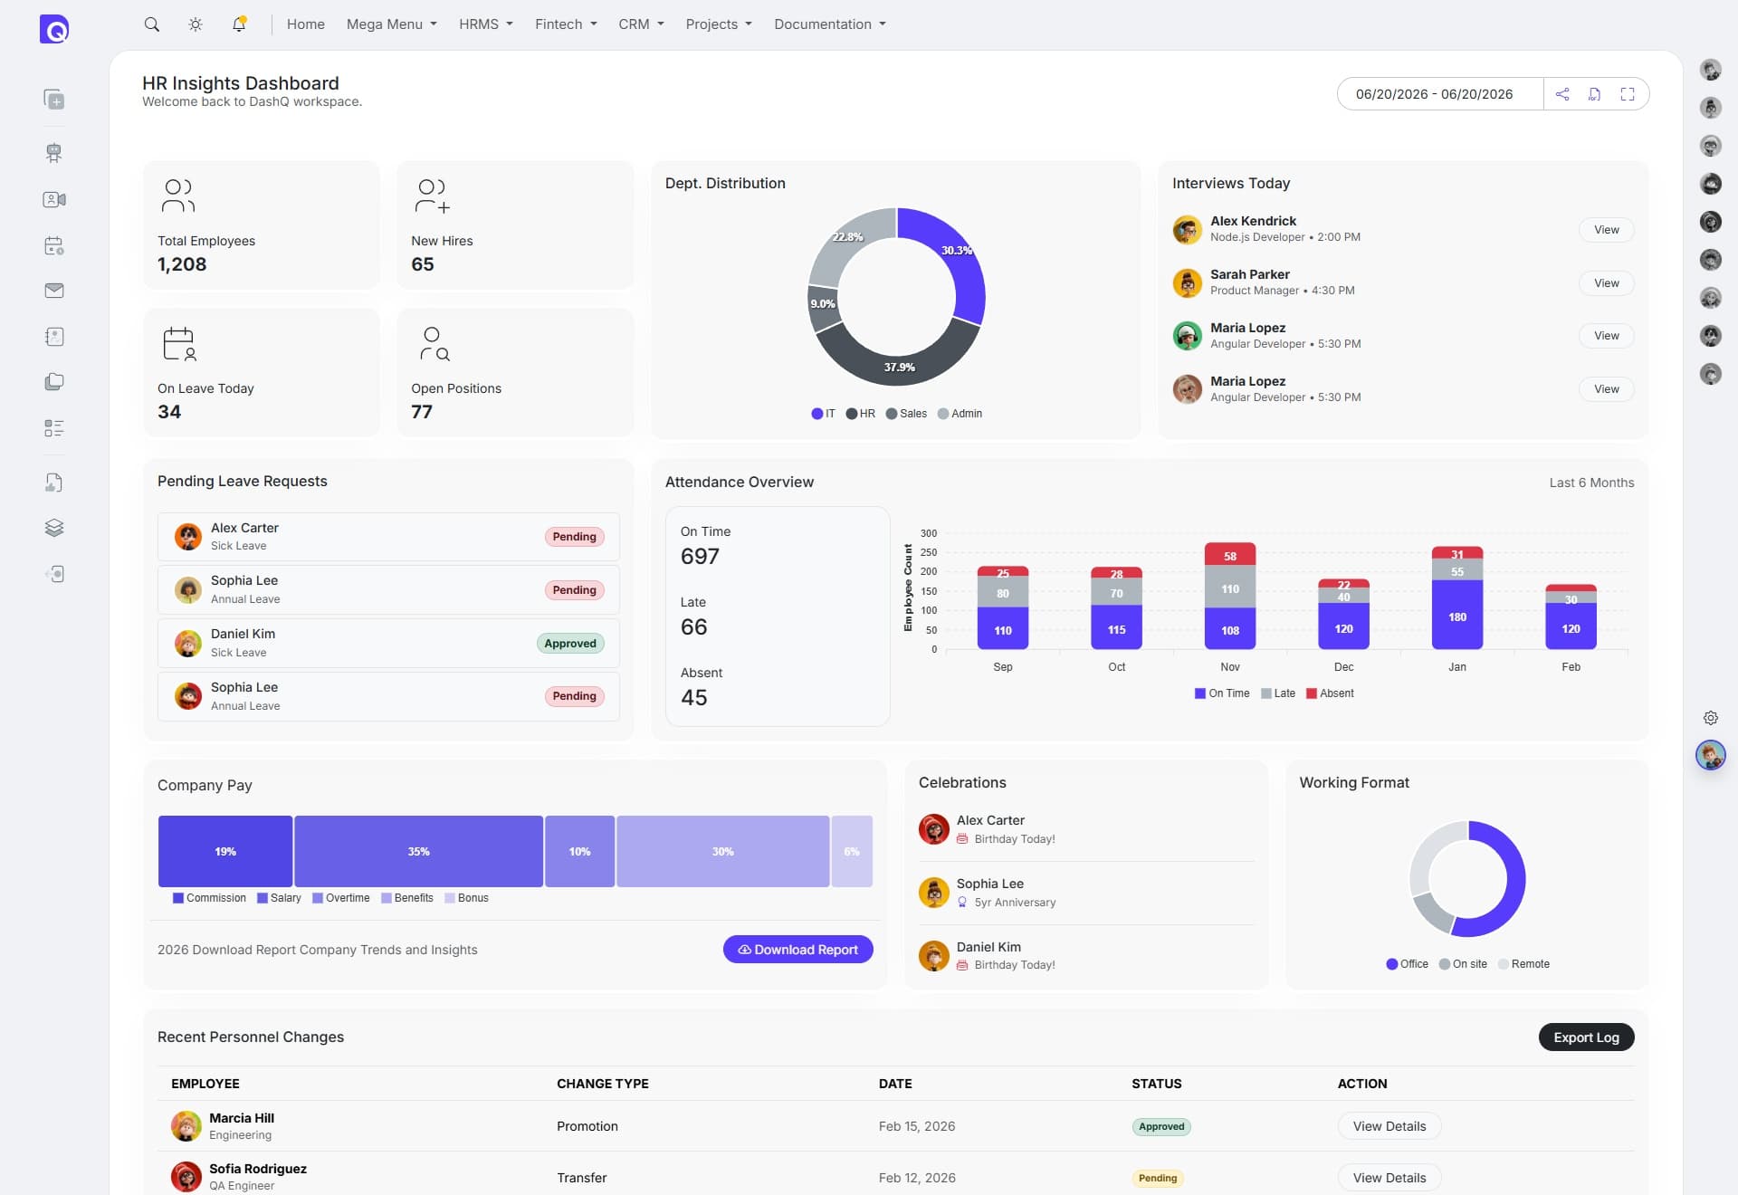This screenshot has height=1195, width=1738.
Task: Click the Open Positions search-person icon
Action: (434, 344)
